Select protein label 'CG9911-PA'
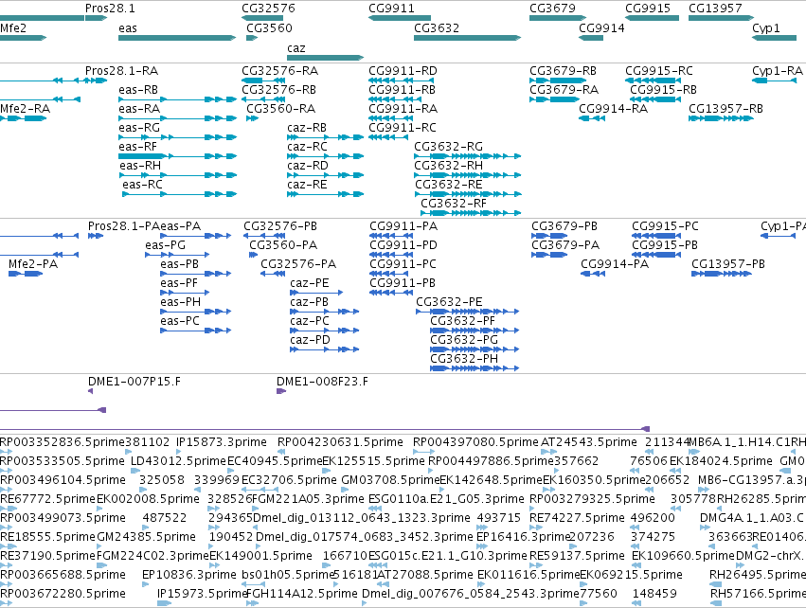This screenshot has height=608, width=806. pyautogui.click(x=403, y=226)
